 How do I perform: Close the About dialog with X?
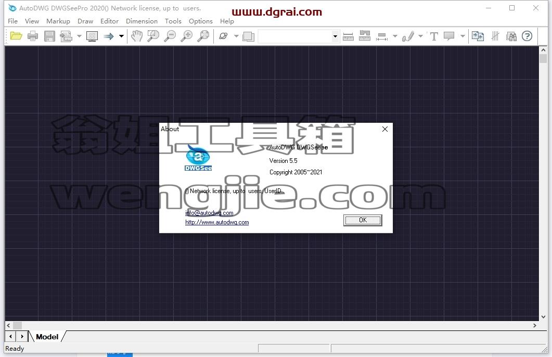pos(385,129)
